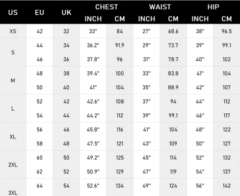
Task: Select the 96.5 hip cm cell
Action: (227, 31)
